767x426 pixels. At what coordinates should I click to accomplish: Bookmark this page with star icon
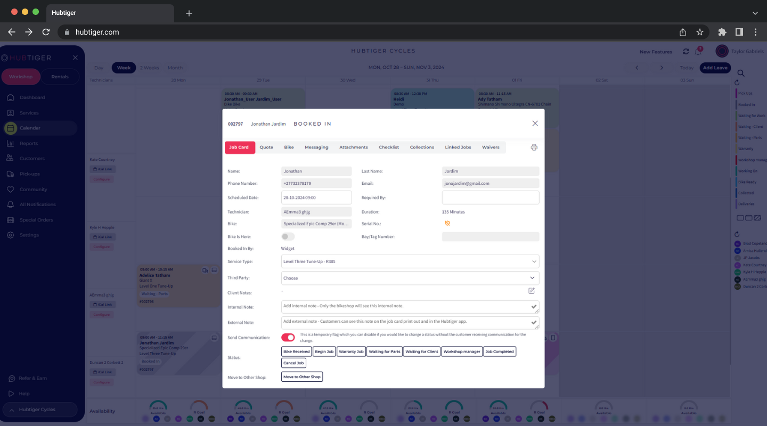coord(700,32)
